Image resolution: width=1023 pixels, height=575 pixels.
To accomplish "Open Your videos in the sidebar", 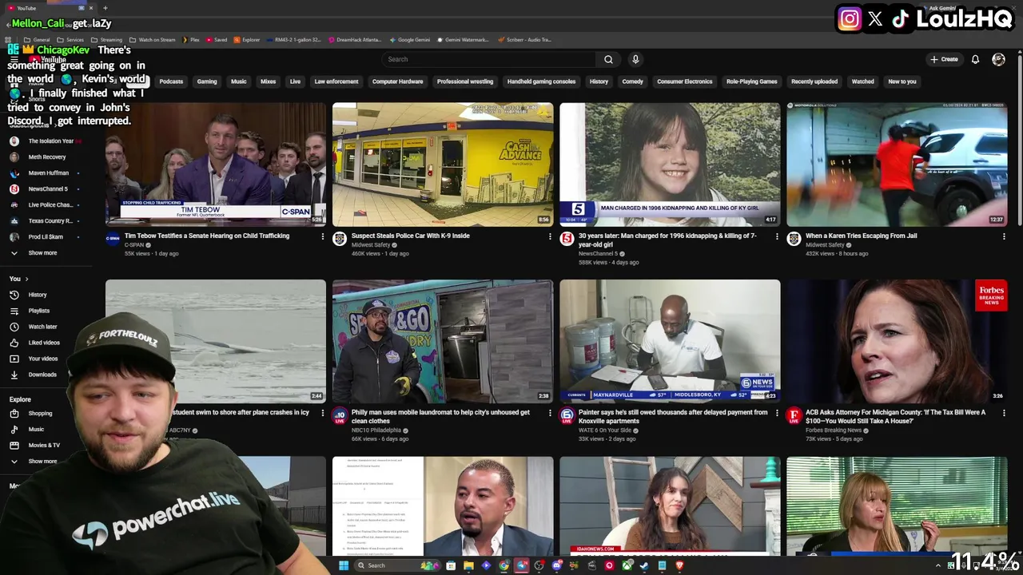I will click(x=43, y=359).
